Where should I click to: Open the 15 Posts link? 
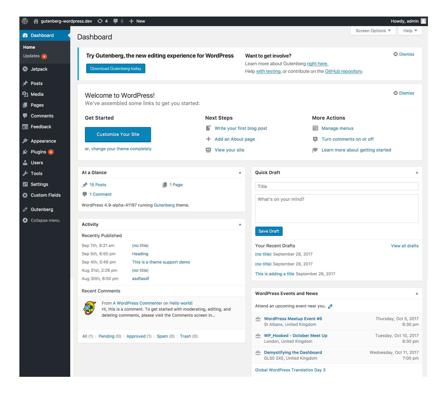pyautogui.click(x=98, y=185)
